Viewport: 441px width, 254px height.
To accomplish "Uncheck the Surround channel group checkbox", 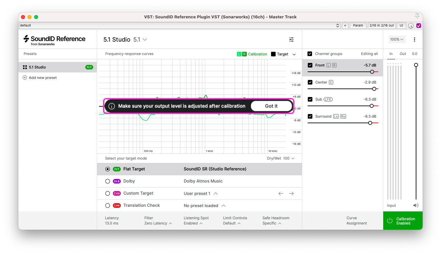I will [x=310, y=116].
